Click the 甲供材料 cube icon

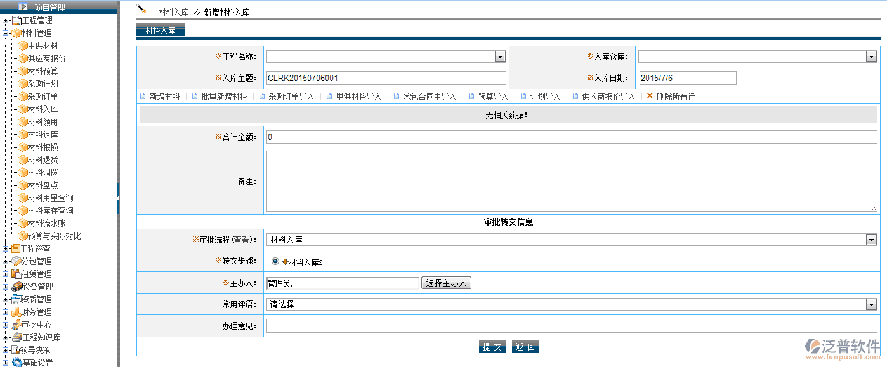pos(22,46)
